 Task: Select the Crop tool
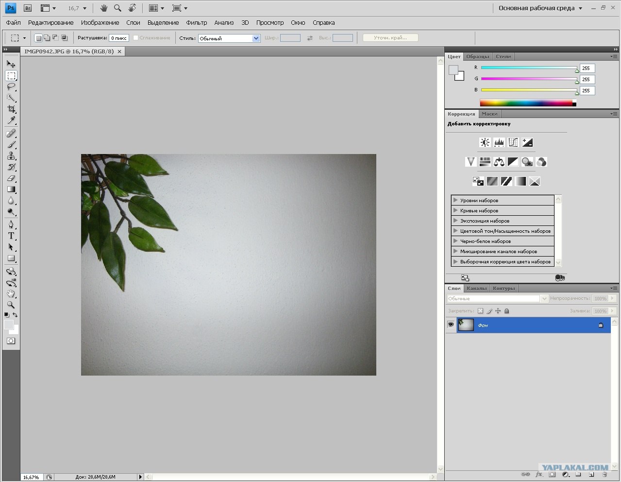tap(11, 109)
